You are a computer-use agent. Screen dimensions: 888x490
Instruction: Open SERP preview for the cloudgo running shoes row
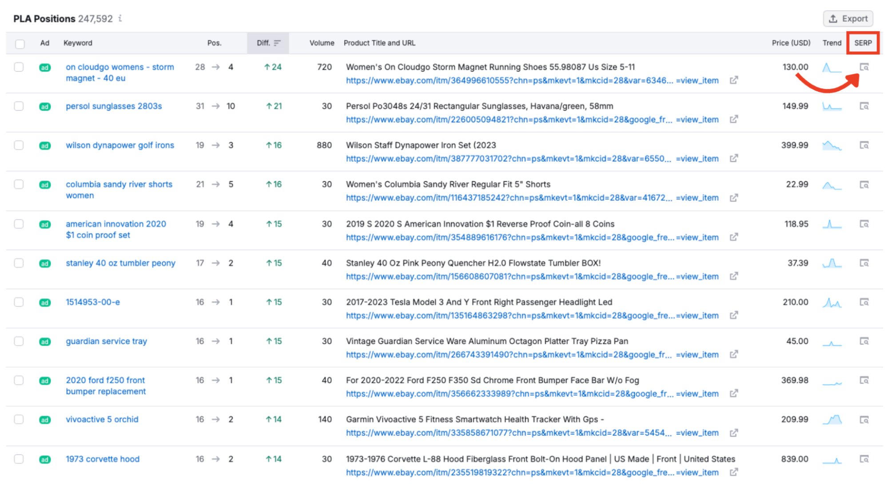864,67
